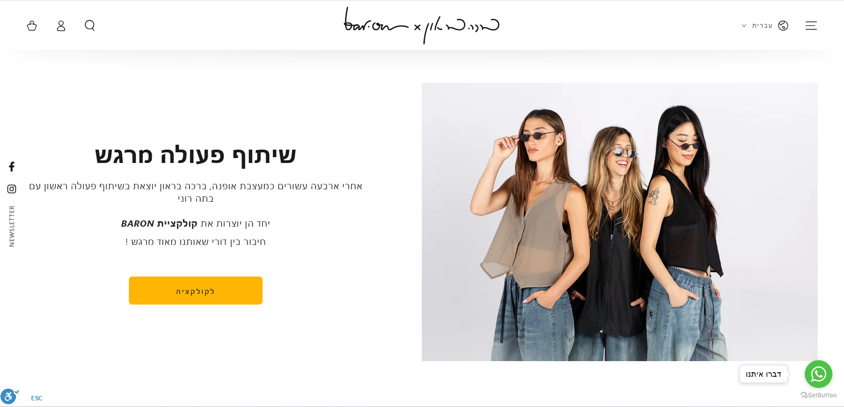Open the user account icon

pyautogui.click(x=61, y=26)
